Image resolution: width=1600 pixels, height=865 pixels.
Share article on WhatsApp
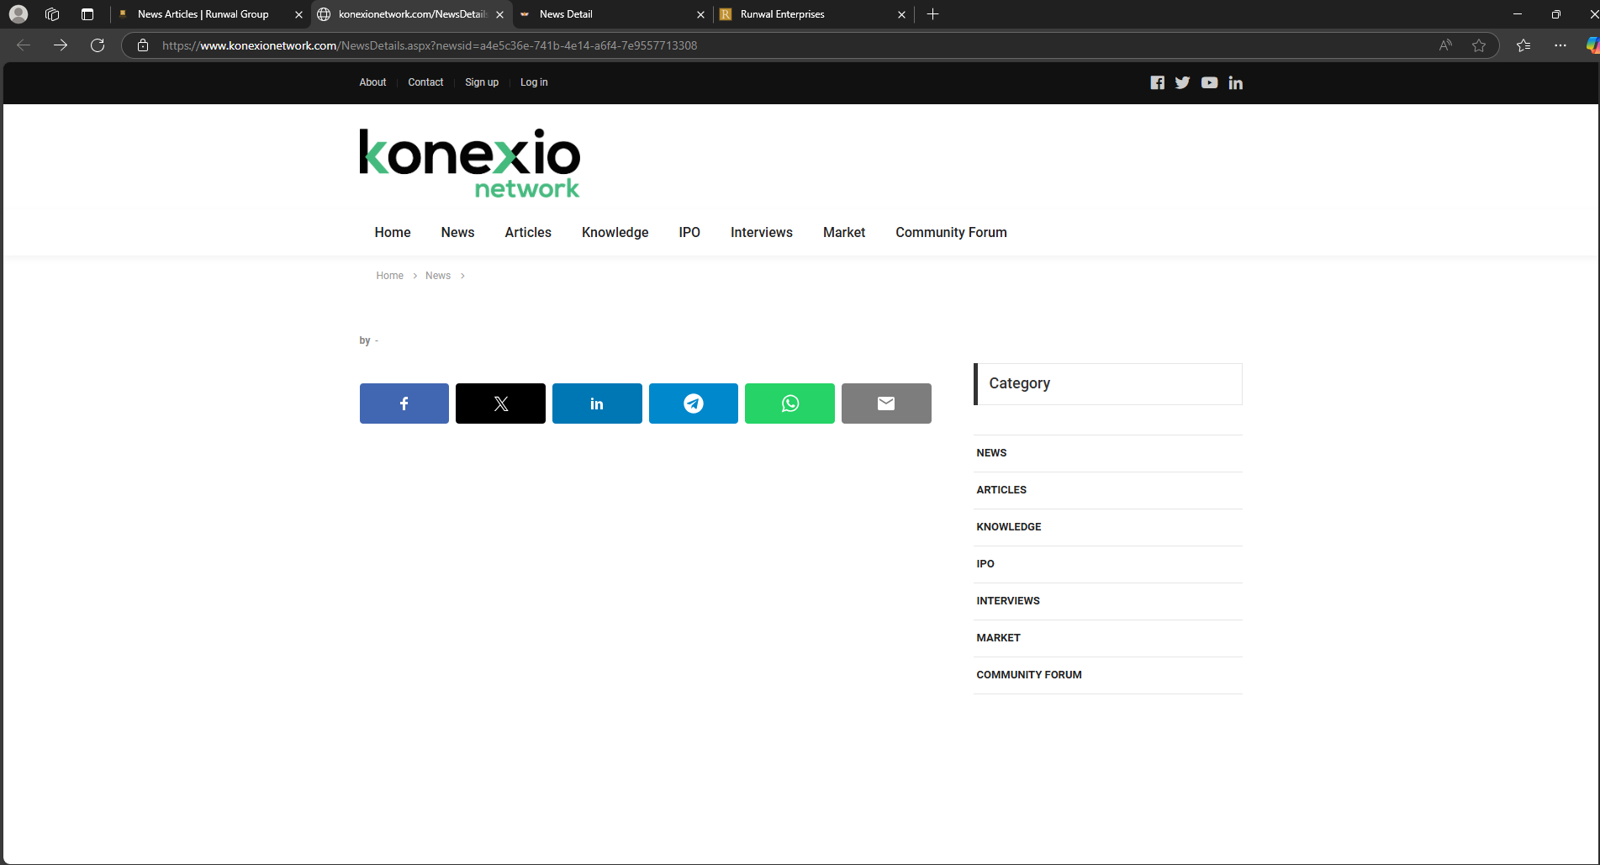pyautogui.click(x=789, y=403)
